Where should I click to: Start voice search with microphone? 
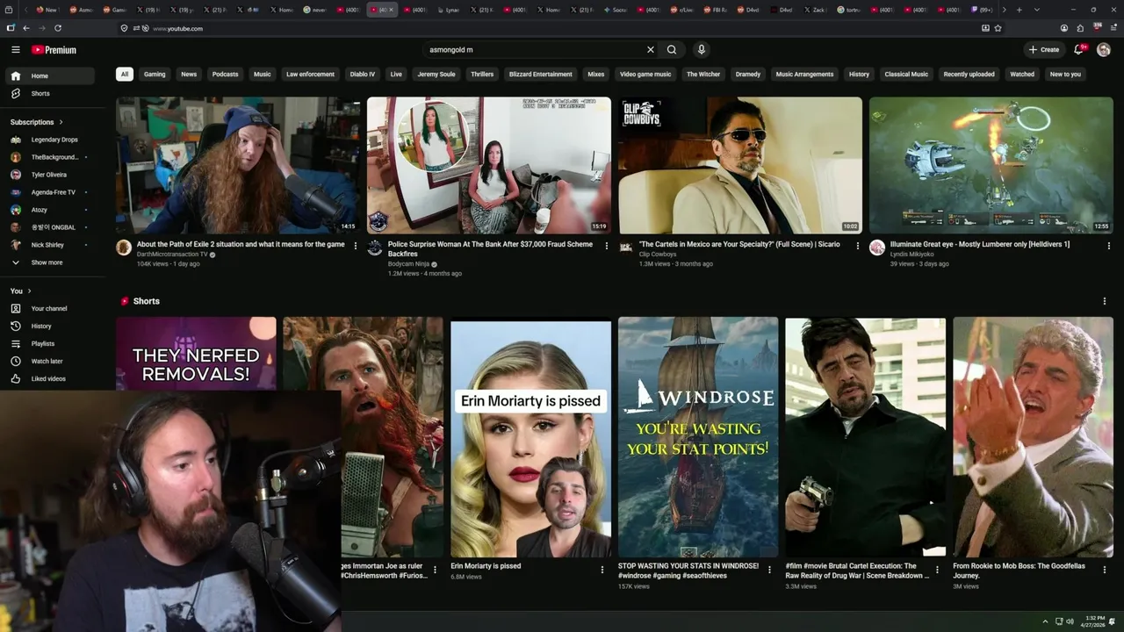[701, 50]
